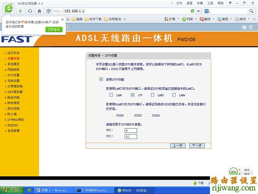Click the green 360 browser logo
The image size is (258, 194).
point(8,8)
